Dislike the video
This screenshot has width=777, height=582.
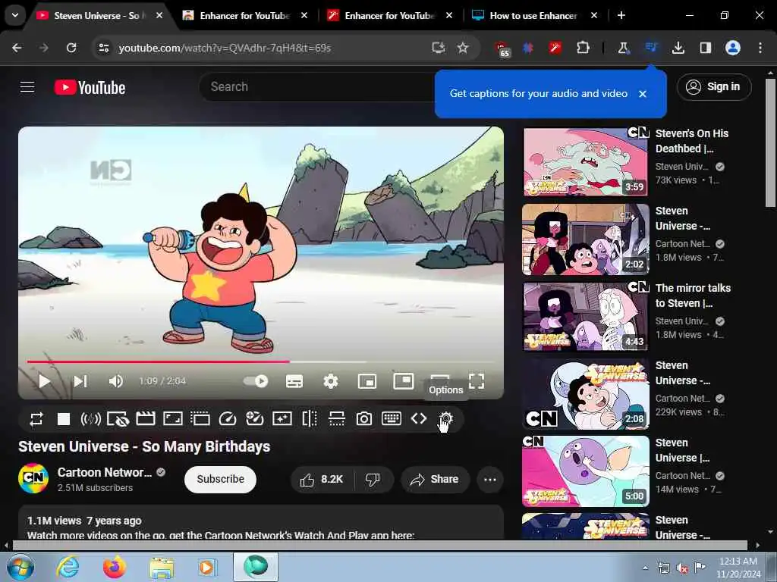pyautogui.click(x=373, y=480)
